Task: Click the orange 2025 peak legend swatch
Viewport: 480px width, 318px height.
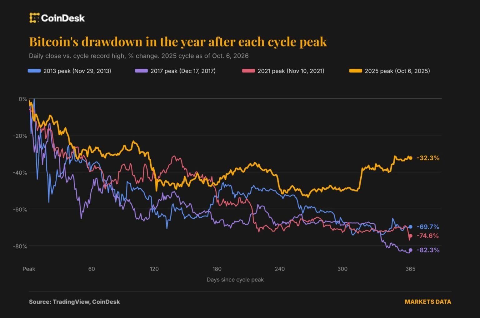Action: pos(356,71)
